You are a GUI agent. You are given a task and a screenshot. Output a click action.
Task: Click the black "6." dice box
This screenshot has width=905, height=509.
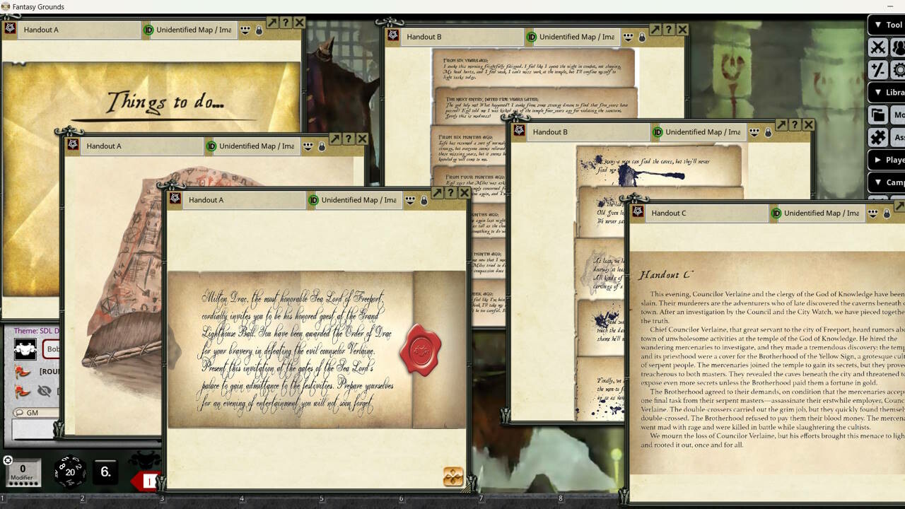[106, 472]
